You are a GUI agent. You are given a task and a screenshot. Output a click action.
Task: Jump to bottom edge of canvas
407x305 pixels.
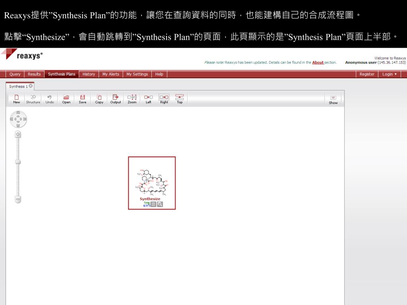[x=18, y=125]
